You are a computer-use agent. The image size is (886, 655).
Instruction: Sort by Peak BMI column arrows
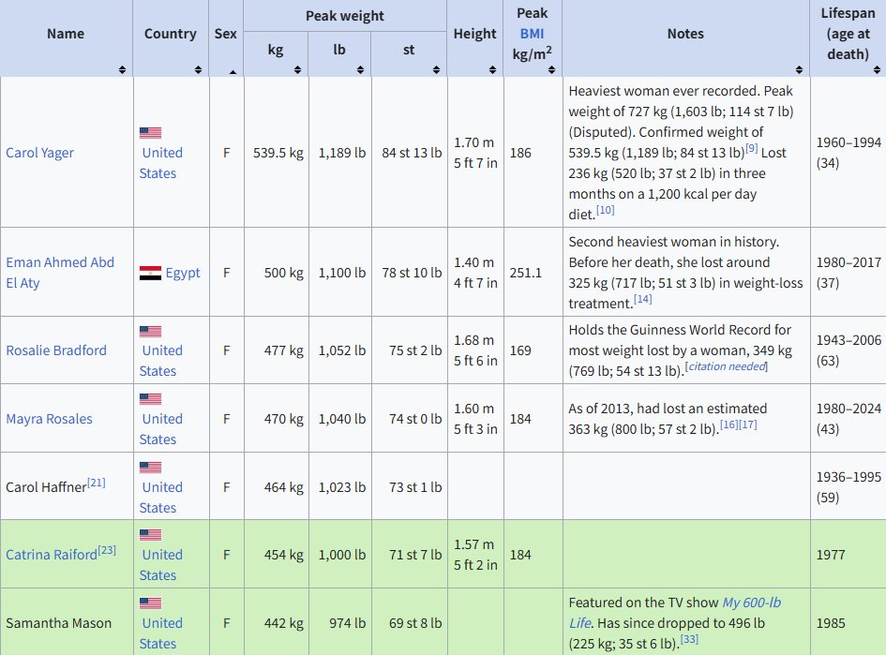coord(551,69)
